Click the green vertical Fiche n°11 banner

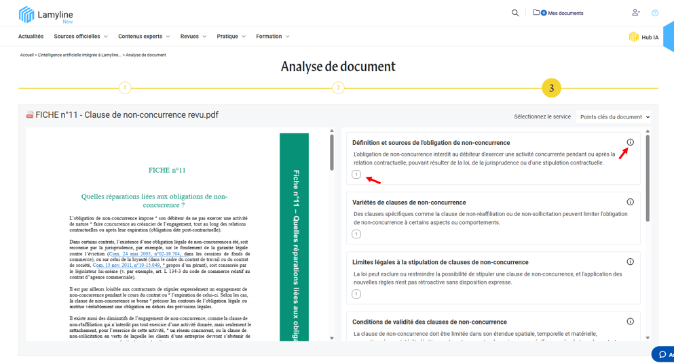294,237
